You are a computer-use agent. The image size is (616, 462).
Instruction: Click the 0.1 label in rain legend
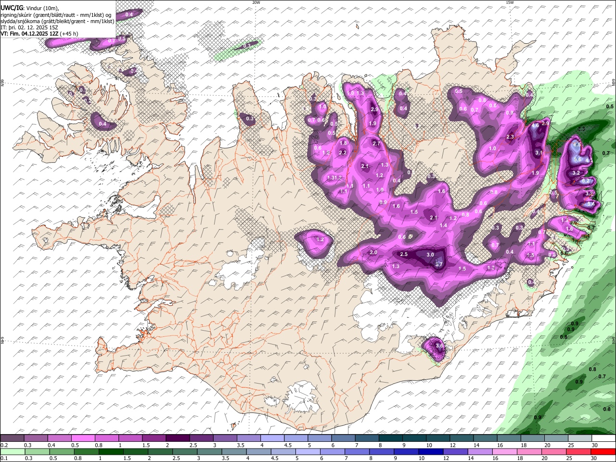click(x=3, y=458)
